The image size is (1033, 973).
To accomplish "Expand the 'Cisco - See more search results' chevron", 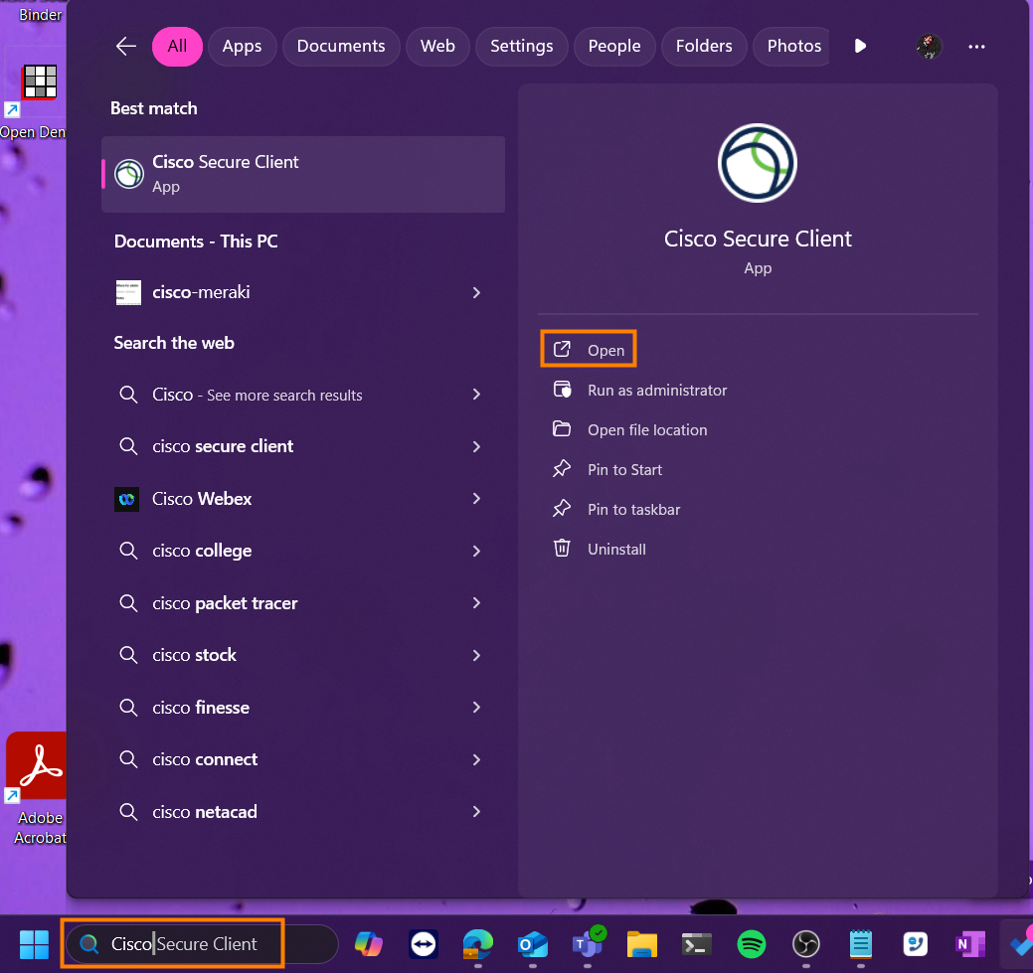I will coord(476,394).
